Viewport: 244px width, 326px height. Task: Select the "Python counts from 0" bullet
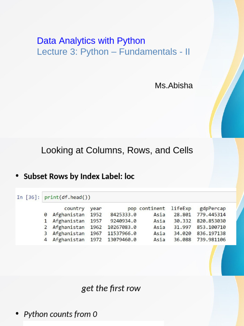60,314
